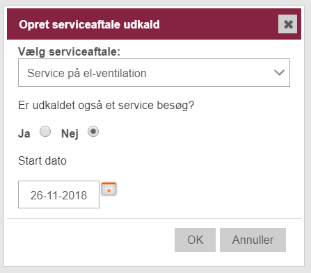This screenshot has height=273, width=311.
Task: Click the Vælg serviceaftale label
Action: click(69, 51)
